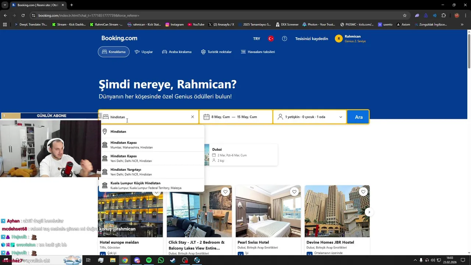This screenshot has height=265, width=471.
Task: Open Pearl Swiss Hotel title link
Action: click(x=253, y=242)
